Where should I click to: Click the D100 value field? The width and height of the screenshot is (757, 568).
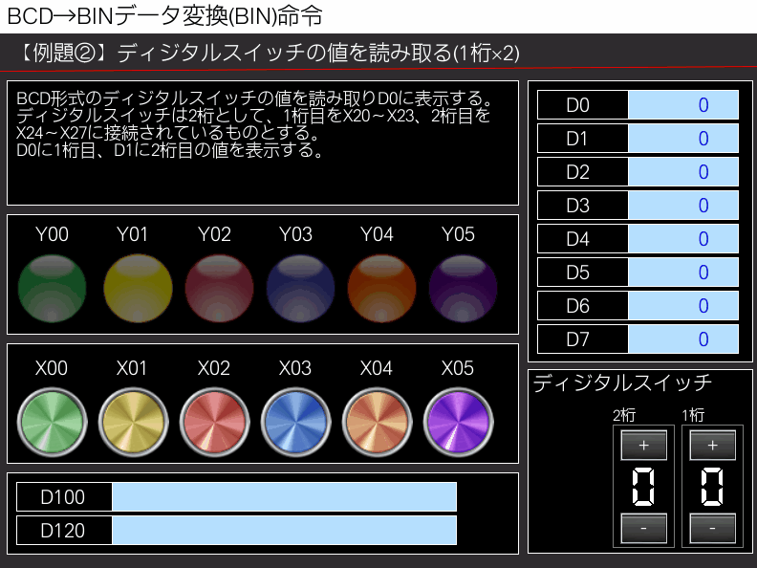[285, 497]
